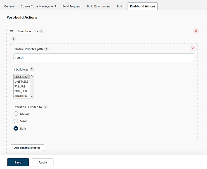Open the Source Code Management tab
Screen dimensions: 207x169
coord(38,6)
